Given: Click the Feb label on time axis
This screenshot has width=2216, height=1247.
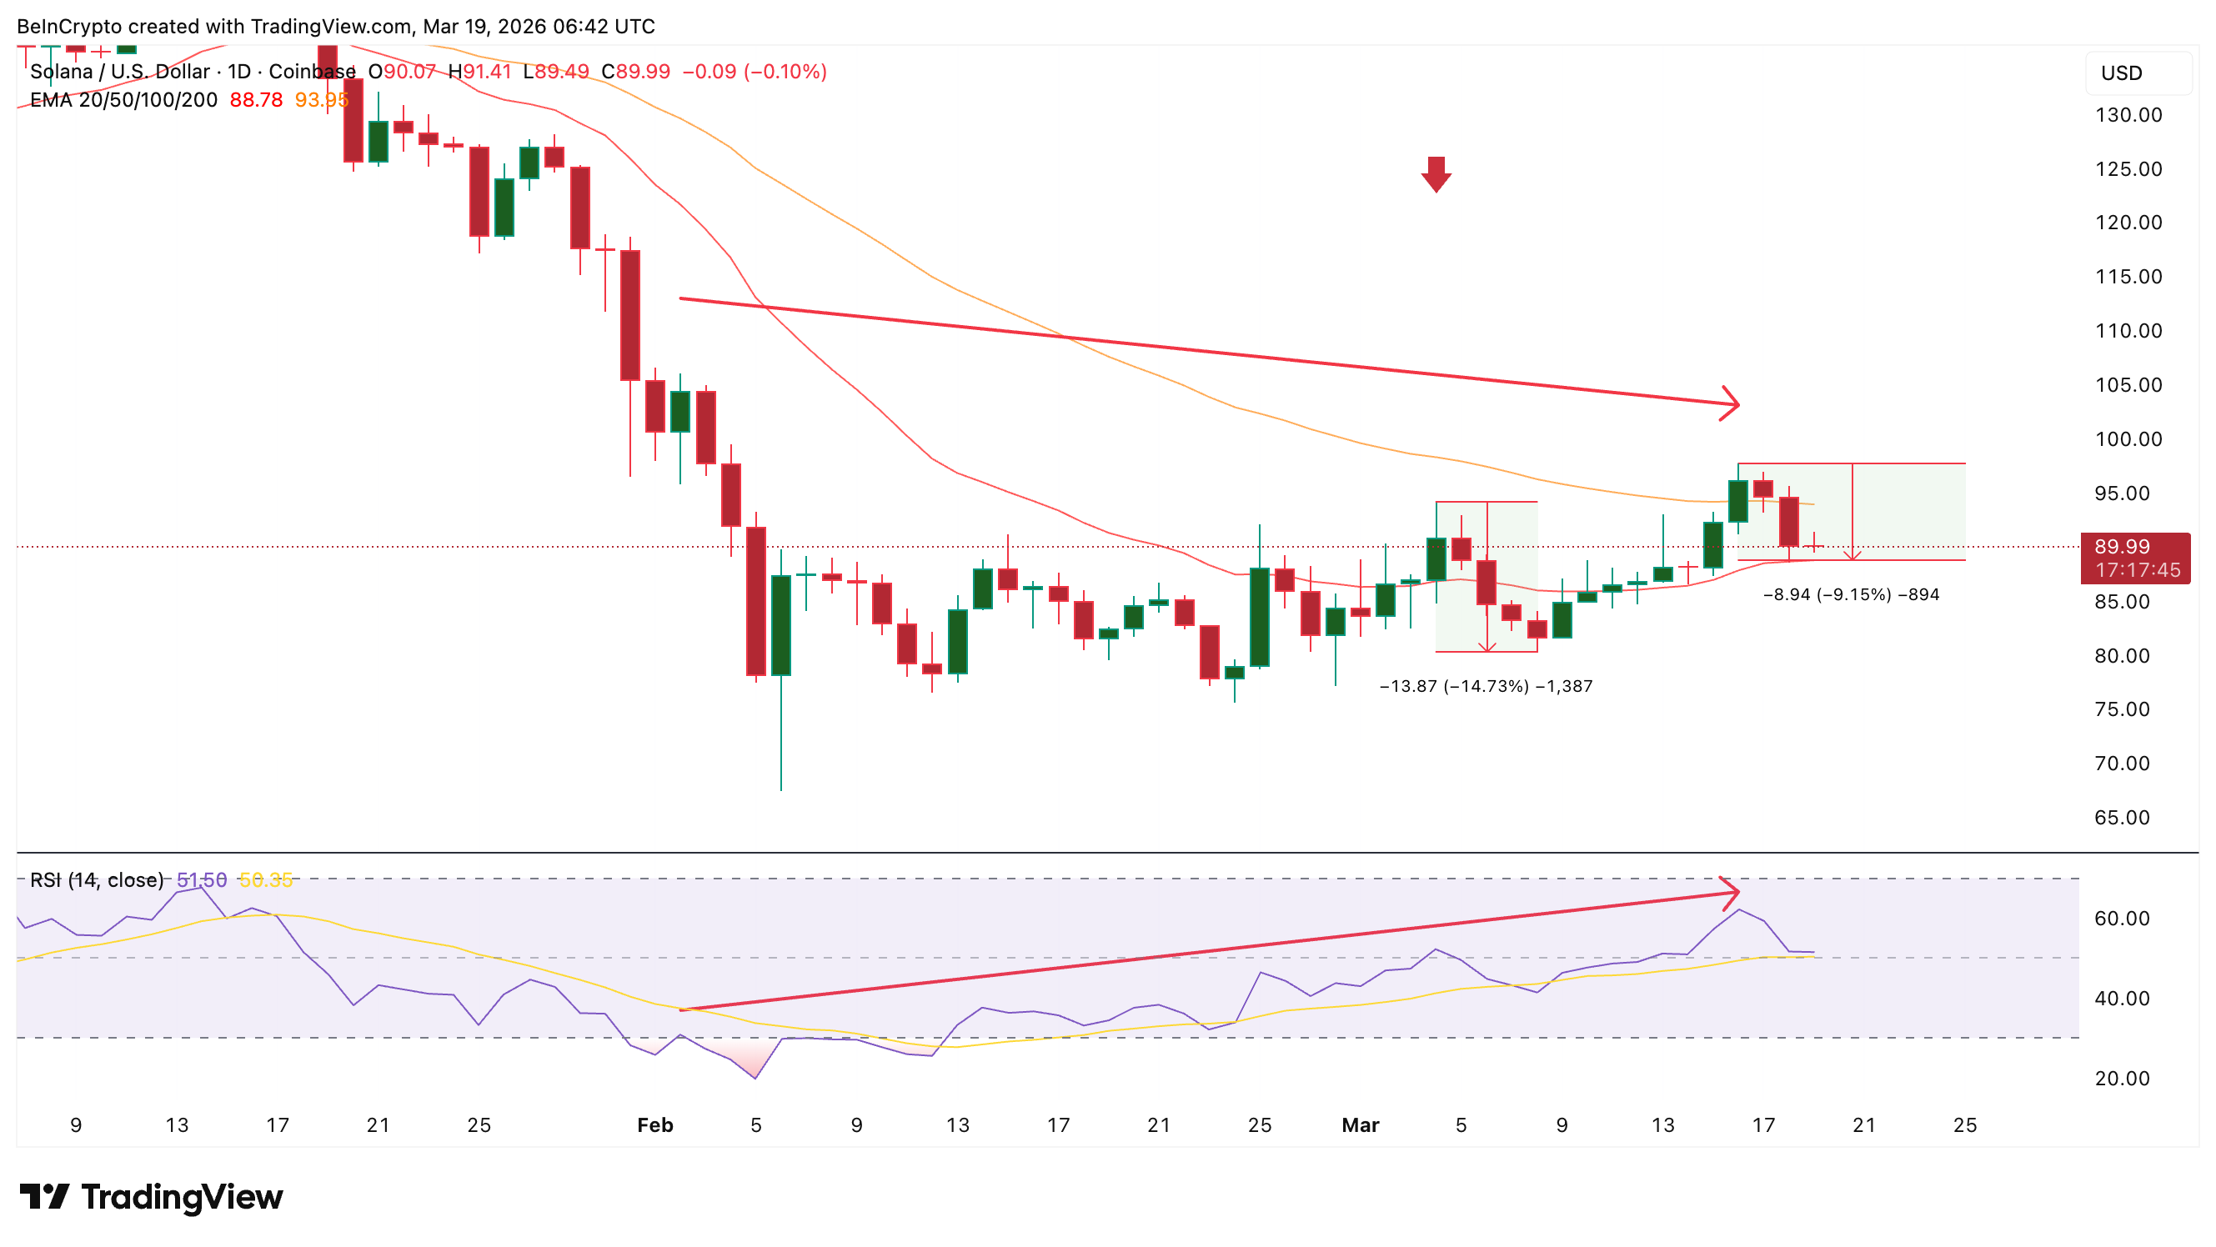Looking at the screenshot, I should (654, 1124).
